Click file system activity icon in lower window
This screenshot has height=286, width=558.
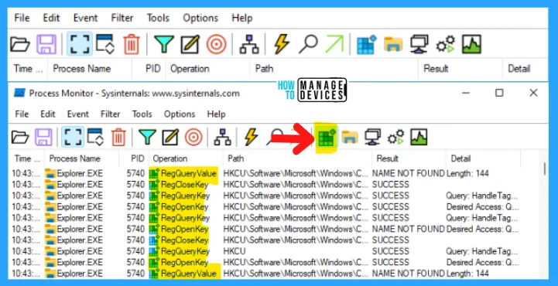pos(350,137)
